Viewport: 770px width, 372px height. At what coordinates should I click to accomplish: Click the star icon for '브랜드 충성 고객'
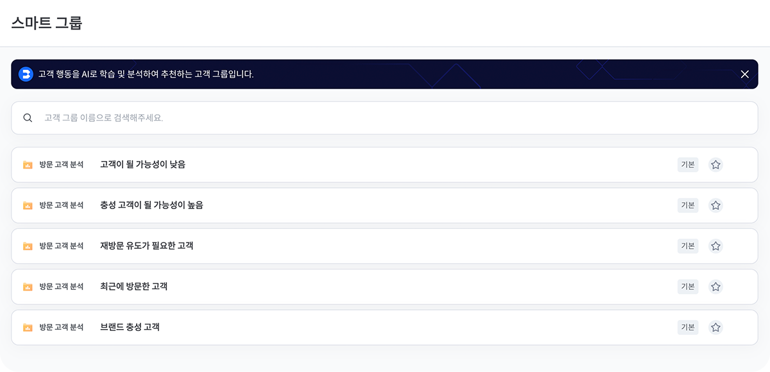(x=715, y=327)
